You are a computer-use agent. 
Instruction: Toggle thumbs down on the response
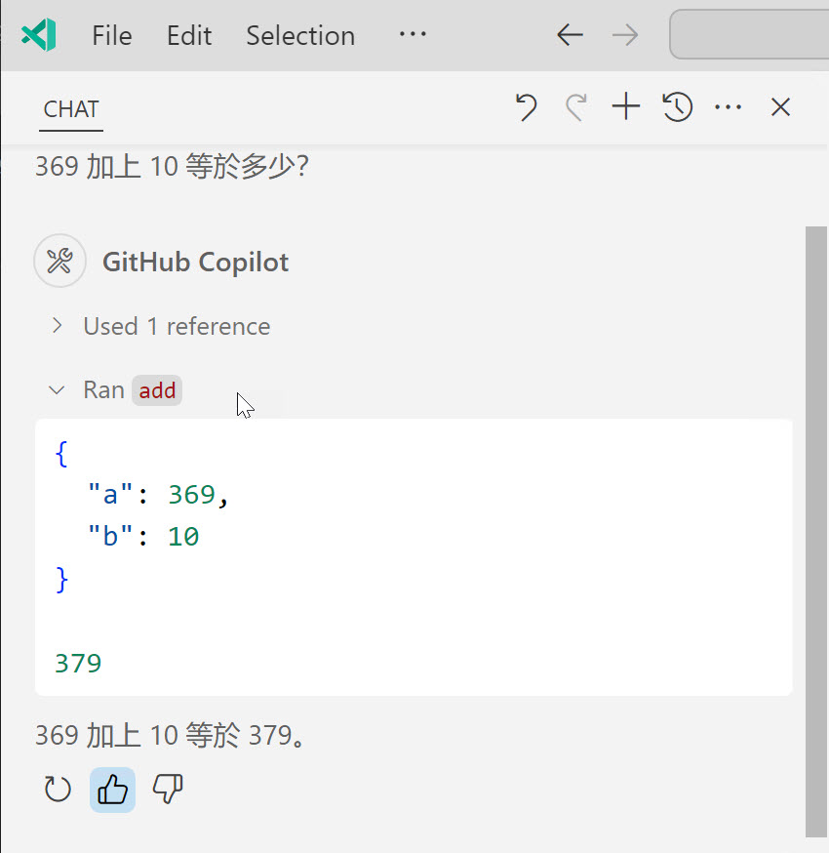(168, 790)
